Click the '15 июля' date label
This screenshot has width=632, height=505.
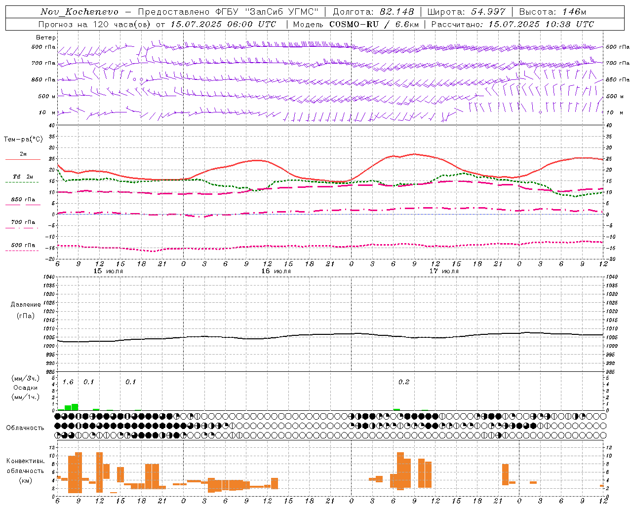tap(108, 271)
